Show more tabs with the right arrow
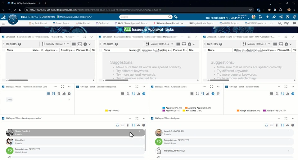 (265, 23)
